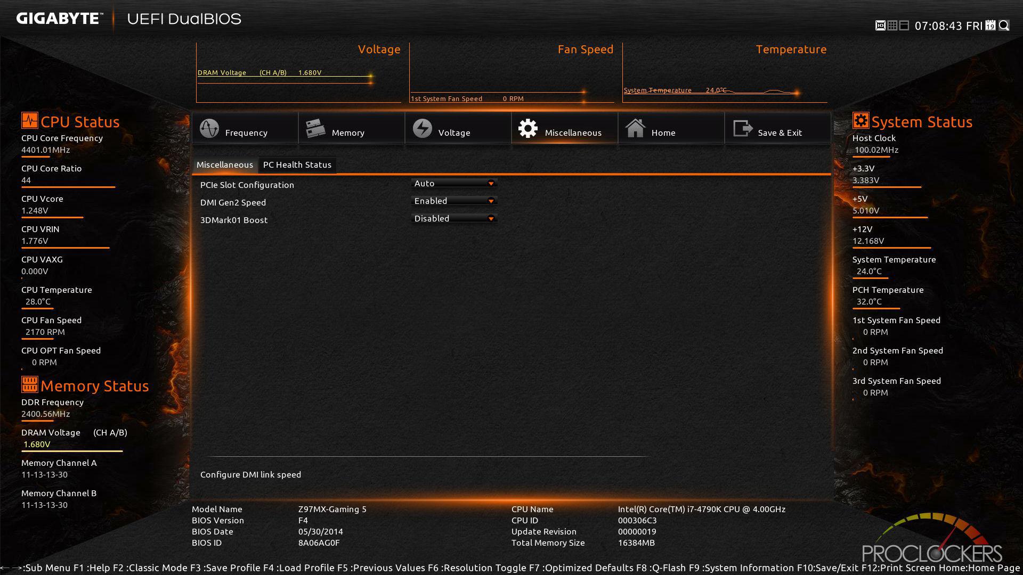Switch to the PC Health Status tab
This screenshot has width=1023, height=575.
[x=296, y=163]
